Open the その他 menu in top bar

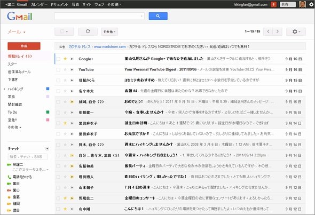pyautogui.click(x=114, y=4)
